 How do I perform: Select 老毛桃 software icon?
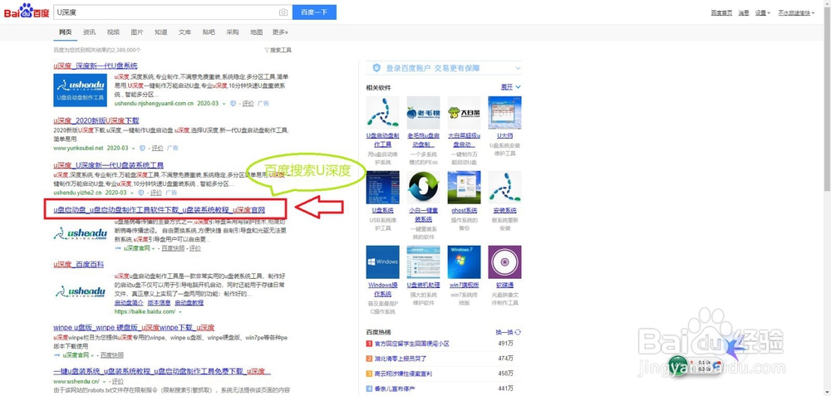pyautogui.click(x=424, y=112)
